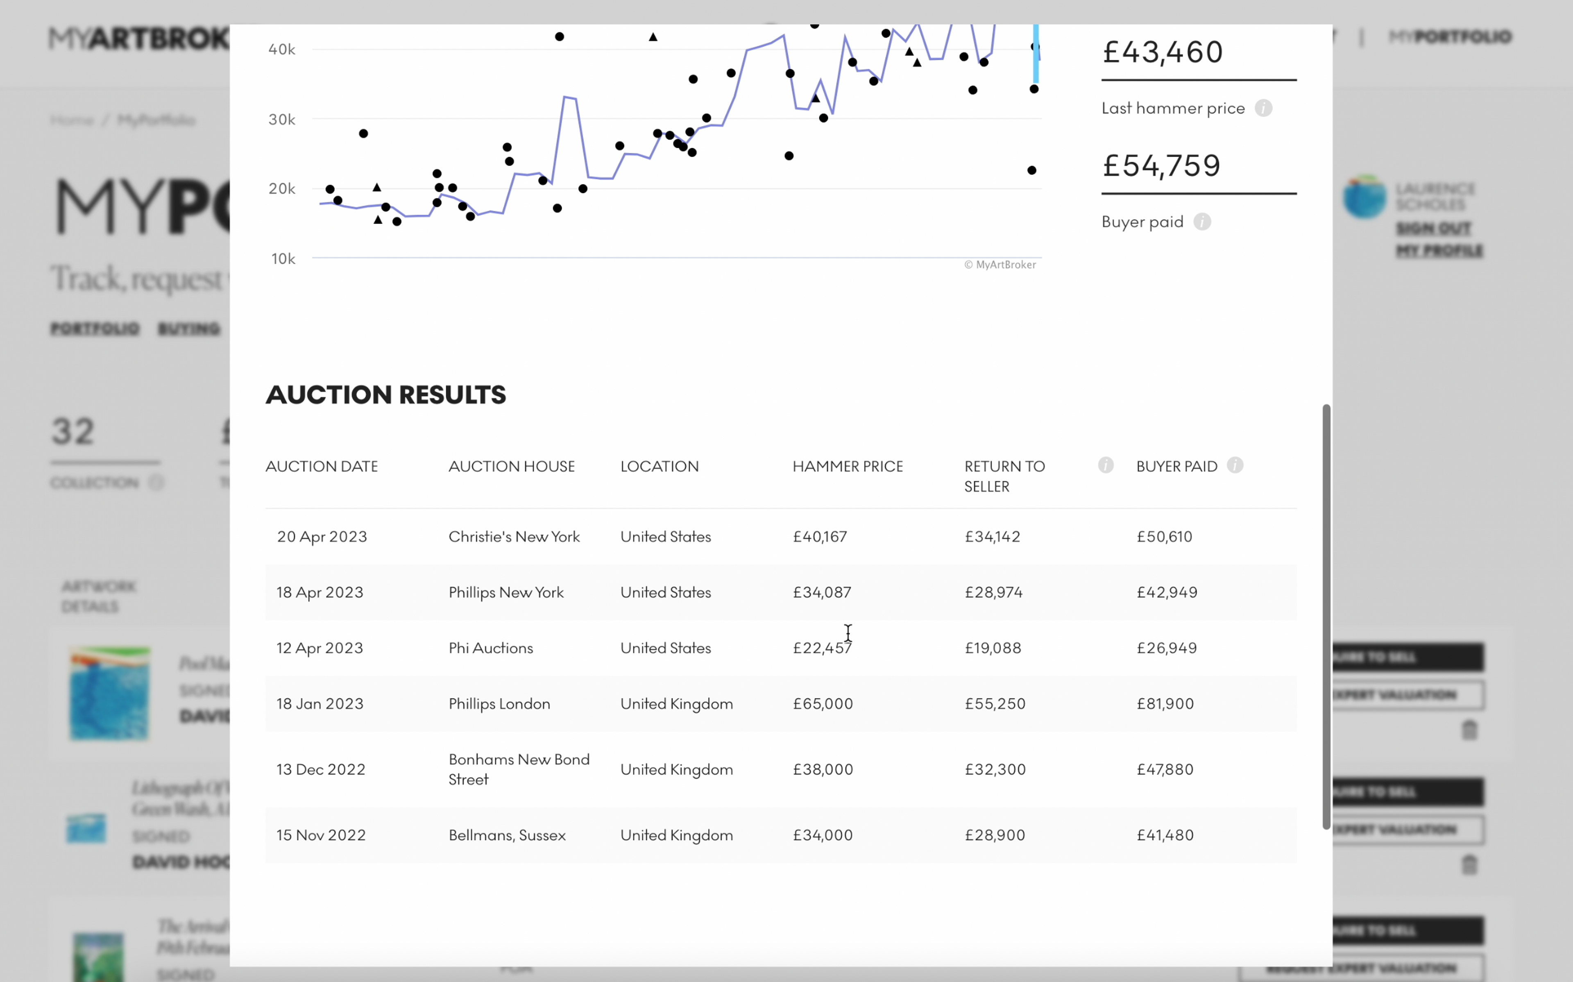Screen dimensions: 1573x982
Task: Open the Return to Seller column info icon
Action: click(x=1106, y=465)
